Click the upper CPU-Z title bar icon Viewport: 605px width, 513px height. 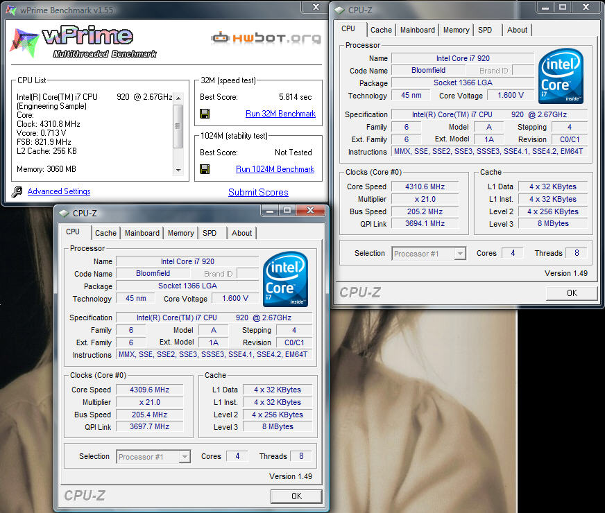(x=339, y=10)
